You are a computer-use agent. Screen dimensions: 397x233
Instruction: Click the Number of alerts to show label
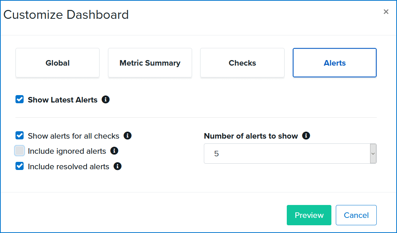(x=251, y=136)
